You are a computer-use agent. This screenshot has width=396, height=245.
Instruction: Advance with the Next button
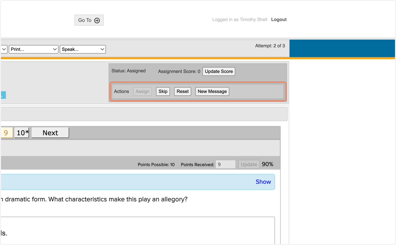tap(50, 133)
